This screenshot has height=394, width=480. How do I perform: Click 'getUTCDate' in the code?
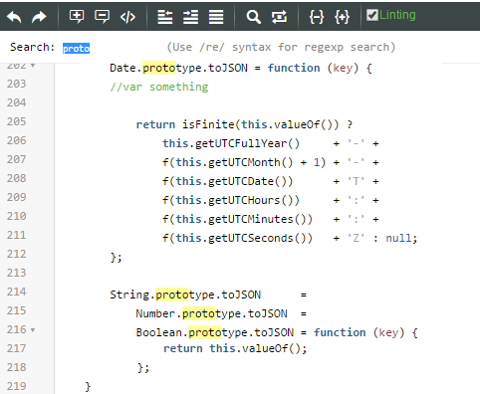241,181
